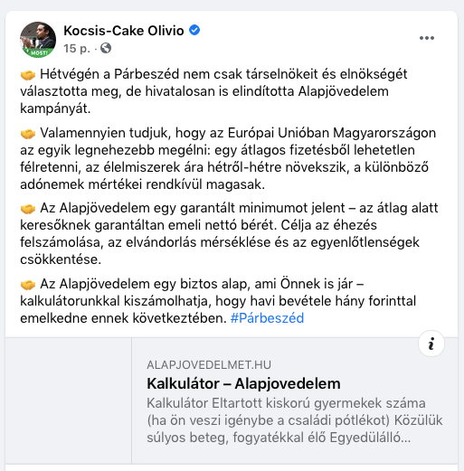
Task: Click handshake emoji before 'Hétvégén'
Action: coord(28,75)
